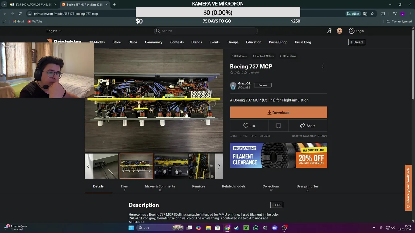Open the Education nav item
Viewport: 415px width, 233px height.
254,42
